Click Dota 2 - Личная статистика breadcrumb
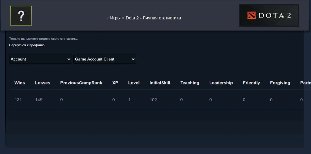The width and height of the screenshot is (311, 154). click(x=153, y=18)
